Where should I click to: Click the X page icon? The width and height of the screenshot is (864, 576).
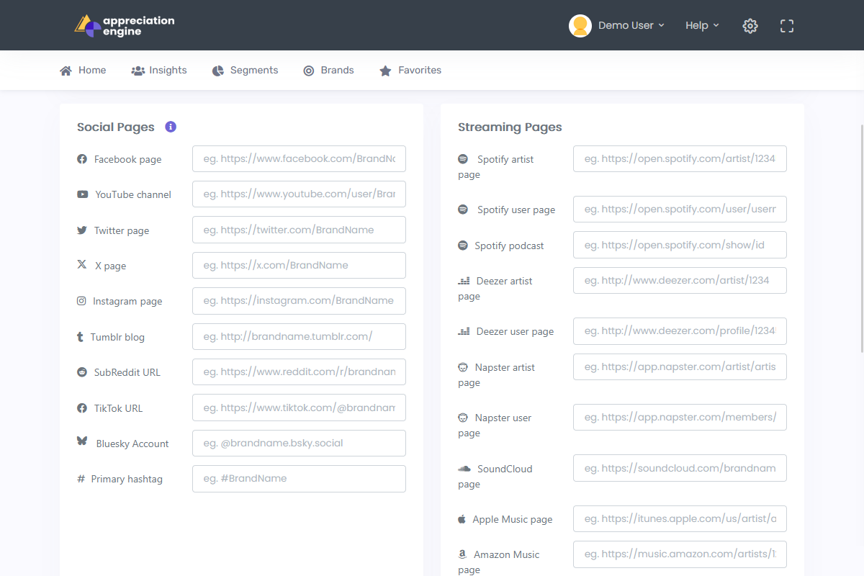pos(82,264)
